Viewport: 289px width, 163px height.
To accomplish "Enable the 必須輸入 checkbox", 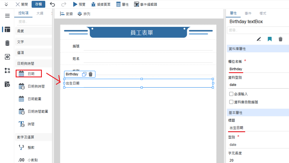I will [231, 94].
